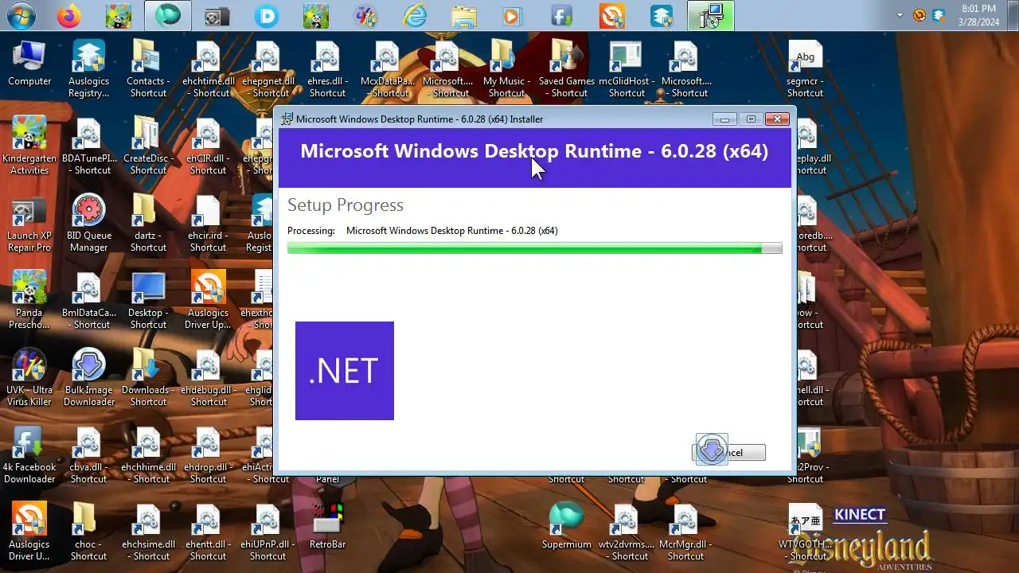Launch Supermium browser desktop icon
This screenshot has width=1019, height=573.
point(567,526)
